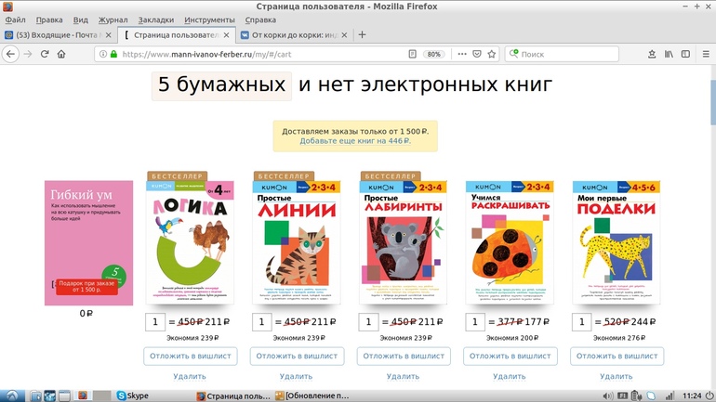
Task: Open the Downloads toolbar icon
Action: click(x=652, y=54)
